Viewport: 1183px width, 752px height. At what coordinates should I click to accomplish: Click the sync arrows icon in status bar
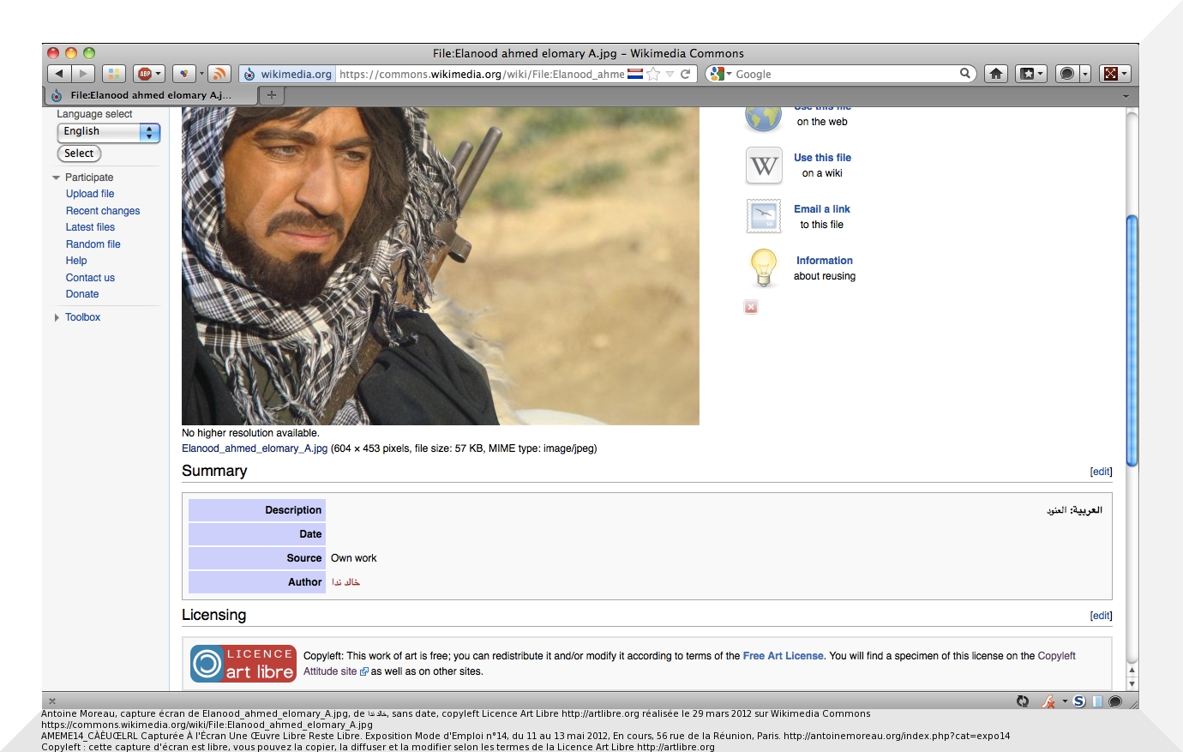(x=1023, y=701)
